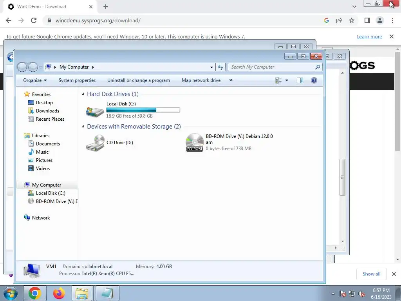This screenshot has height=301, width=401.
Task: Select My Computer in navigation tree
Action: click(46, 185)
